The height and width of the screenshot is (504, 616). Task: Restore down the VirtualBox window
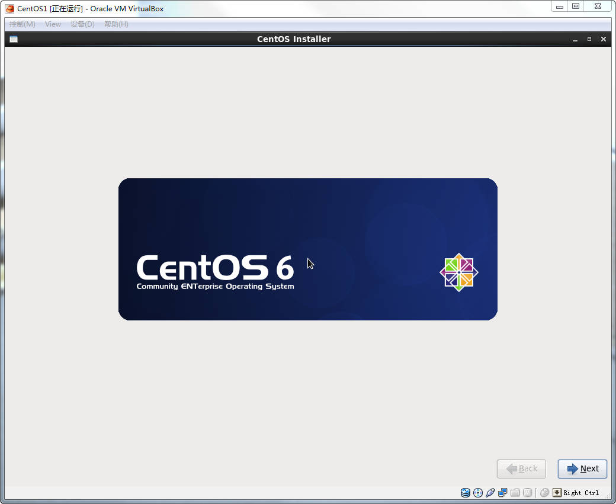pos(576,7)
